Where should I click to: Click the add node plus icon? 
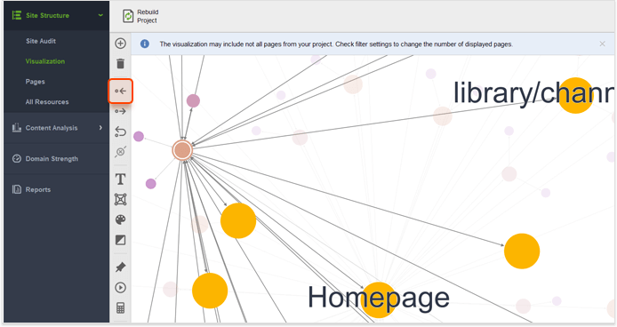120,44
